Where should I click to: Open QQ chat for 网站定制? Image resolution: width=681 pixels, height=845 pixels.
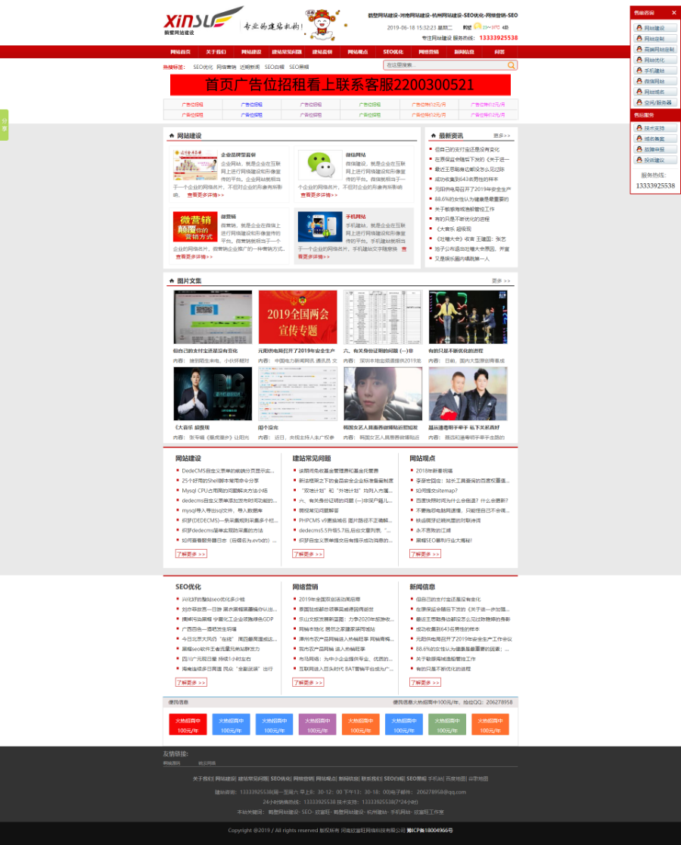[655, 39]
